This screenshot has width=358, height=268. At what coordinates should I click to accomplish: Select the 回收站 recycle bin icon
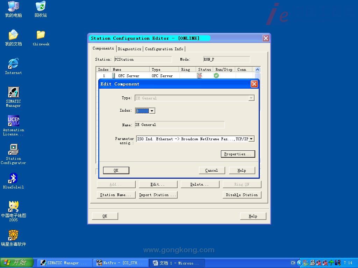41,9
